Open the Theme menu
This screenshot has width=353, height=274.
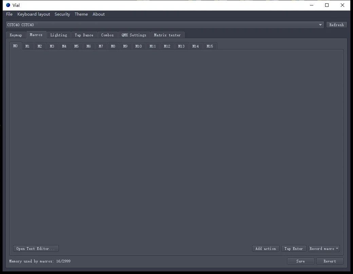(81, 14)
